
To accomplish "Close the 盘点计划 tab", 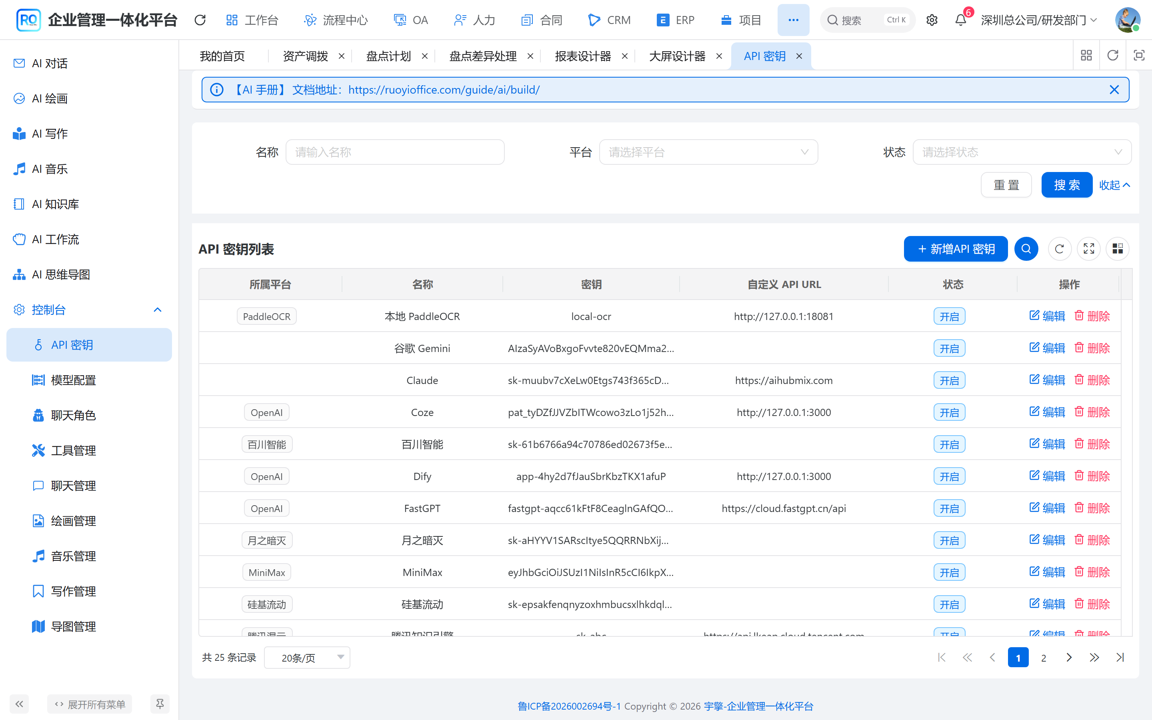I will tap(425, 56).
